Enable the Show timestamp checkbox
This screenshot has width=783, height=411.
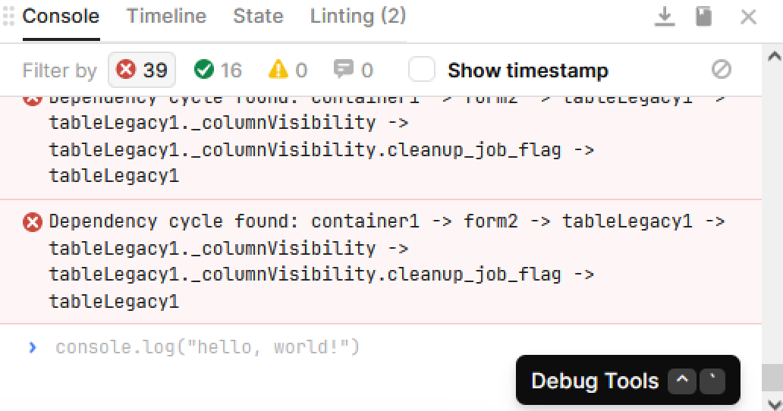pyautogui.click(x=422, y=71)
